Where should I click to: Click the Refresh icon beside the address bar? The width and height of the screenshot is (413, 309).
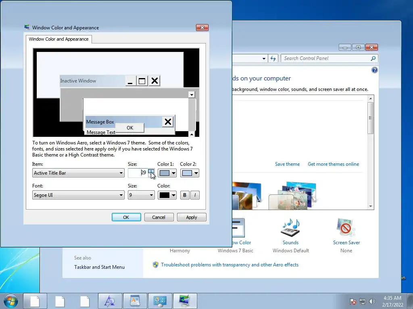coord(273,58)
